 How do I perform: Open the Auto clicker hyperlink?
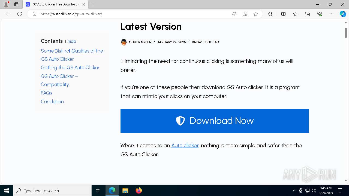(185, 145)
